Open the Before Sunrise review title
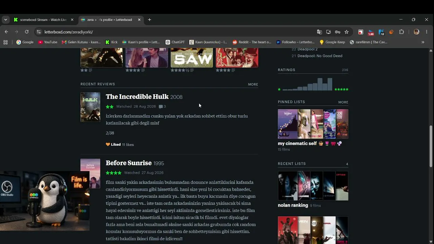The image size is (434, 244). pos(129,163)
